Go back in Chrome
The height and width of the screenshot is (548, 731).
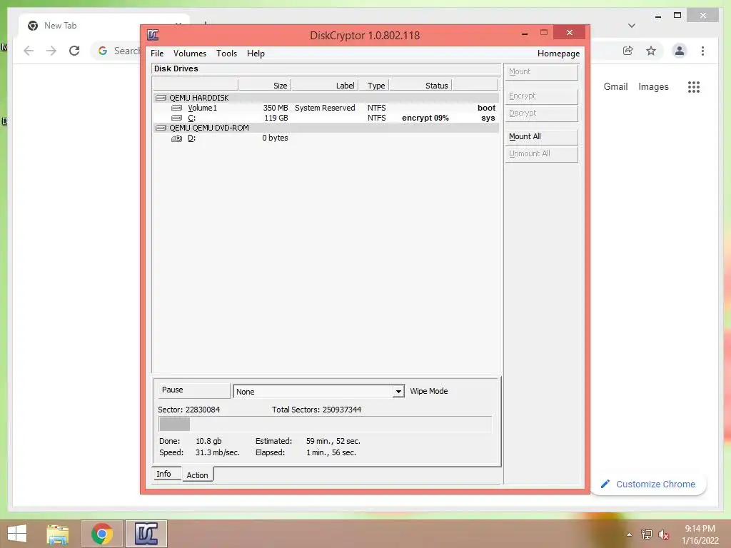pos(29,51)
